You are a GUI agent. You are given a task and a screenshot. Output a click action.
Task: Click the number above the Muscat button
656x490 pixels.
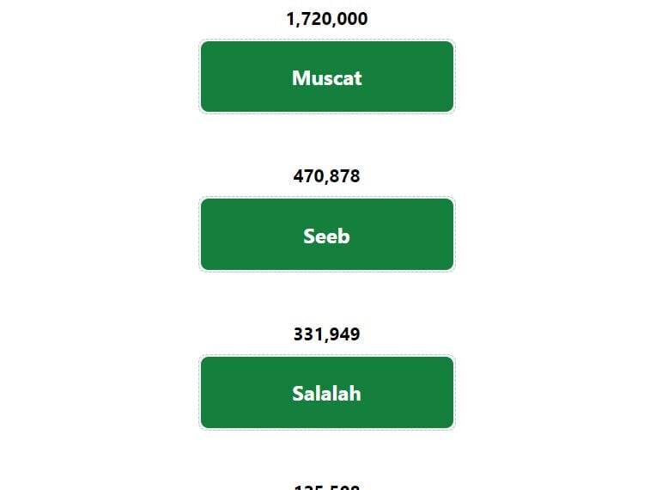327,19
